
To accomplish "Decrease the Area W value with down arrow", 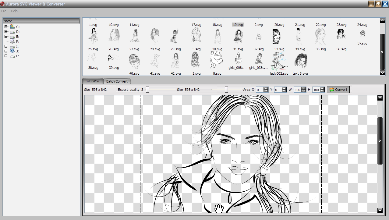I will 304,91.
